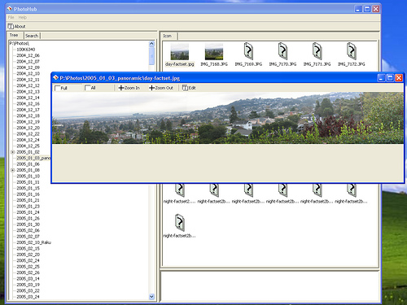Select the 2005_01_06 folder
Image resolution: width=407 pixels, height=305 pixels.
point(28,164)
